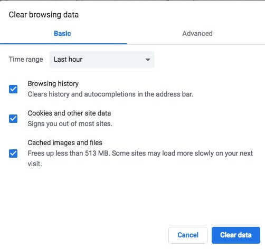Click the 'Cookies and other site data' label
Screen dimensions: 265x249
(x=69, y=113)
